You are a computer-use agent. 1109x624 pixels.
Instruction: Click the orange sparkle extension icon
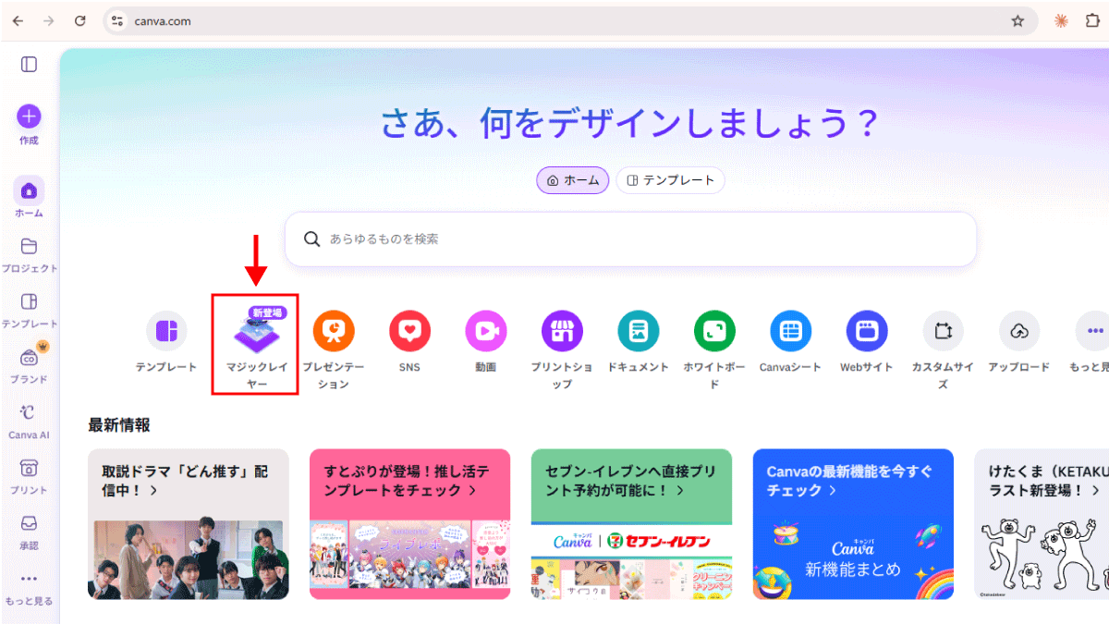[1061, 20]
